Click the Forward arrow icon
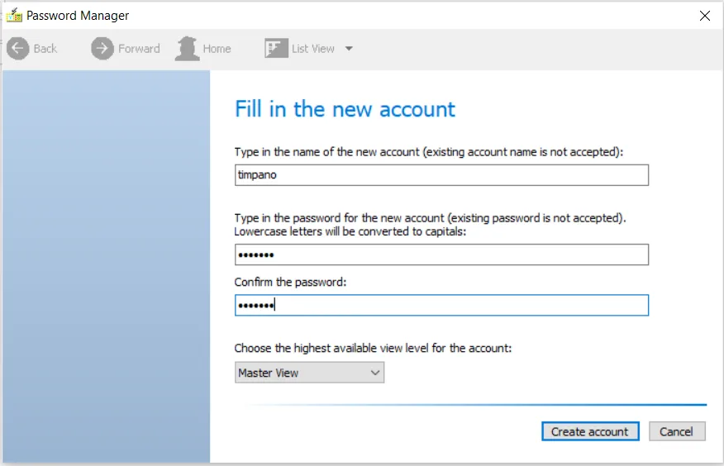The width and height of the screenshot is (724, 466). [x=102, y=49]
